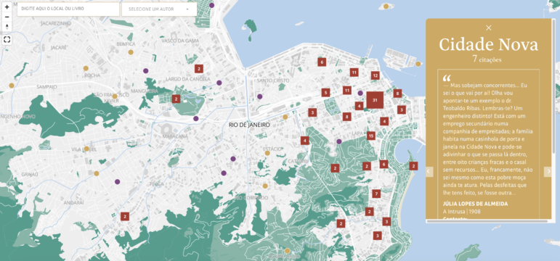
Task: Close the Cidade Nova panel
Action: click(x=489, y=28)
